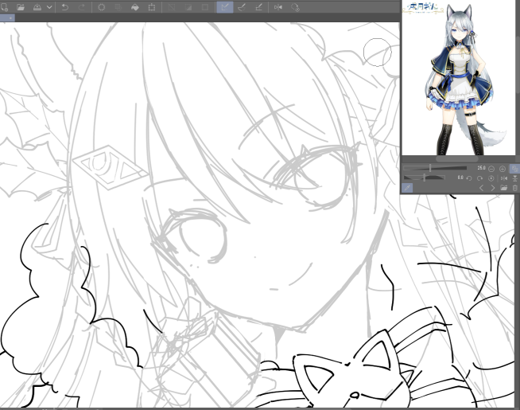
Task: Adjust the Sub View zoom slider
Action: (x=435, y=168)
